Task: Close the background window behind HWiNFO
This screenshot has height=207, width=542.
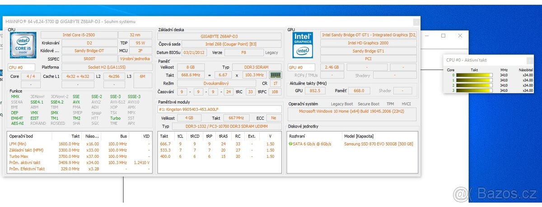Action: coord(460,36)
